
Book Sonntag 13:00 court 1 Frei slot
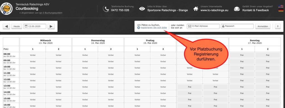(x=242, y=87)
